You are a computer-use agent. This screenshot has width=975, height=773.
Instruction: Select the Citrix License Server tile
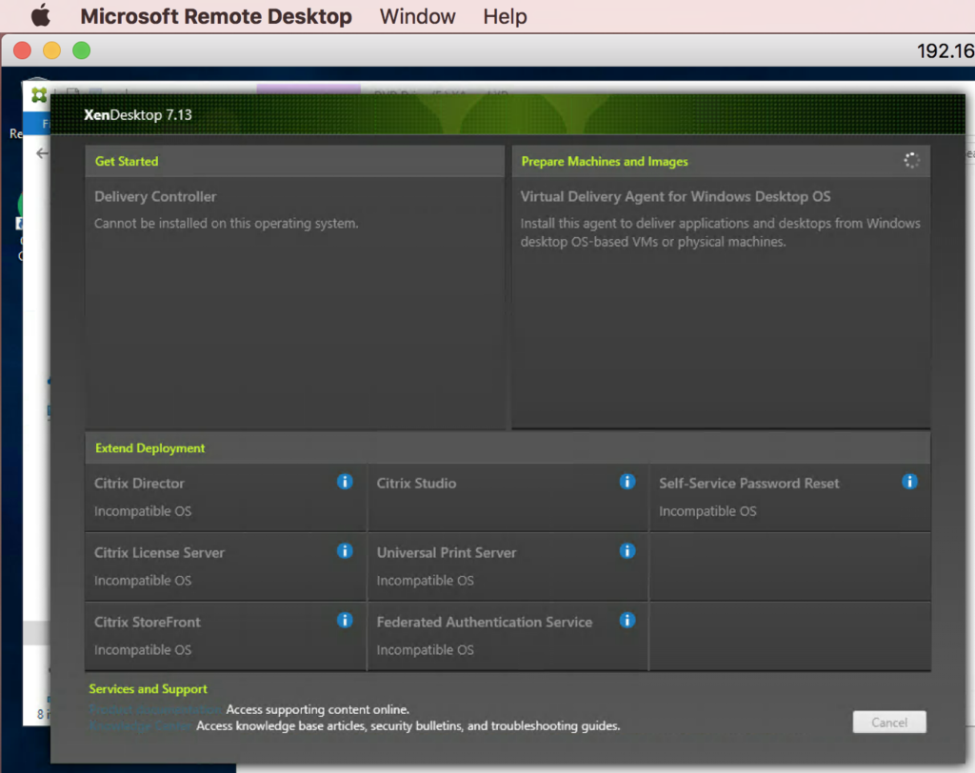click(225, 566)
